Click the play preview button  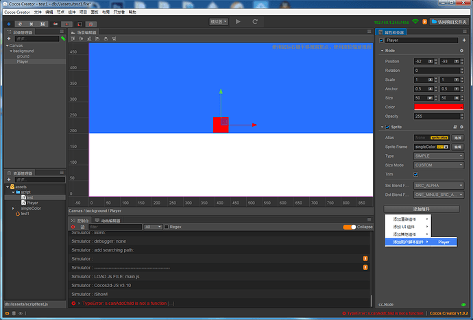point(238,21)
